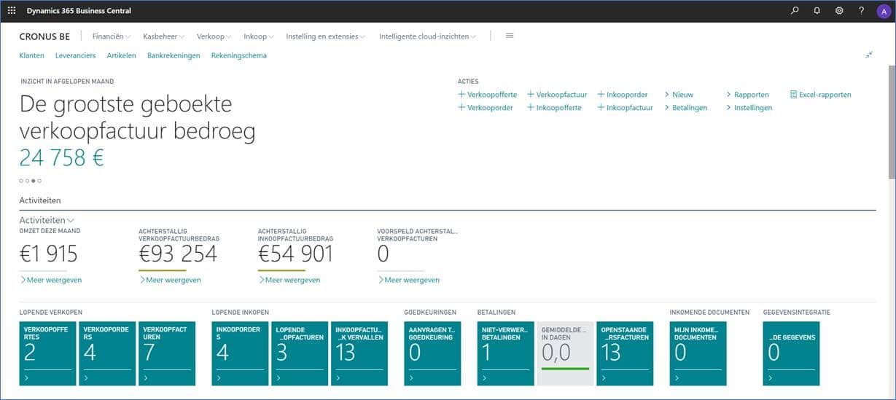The width and height of the screenshot is (896, 400).
Task: Open the settings gear icon
Action: click(839, 11)
